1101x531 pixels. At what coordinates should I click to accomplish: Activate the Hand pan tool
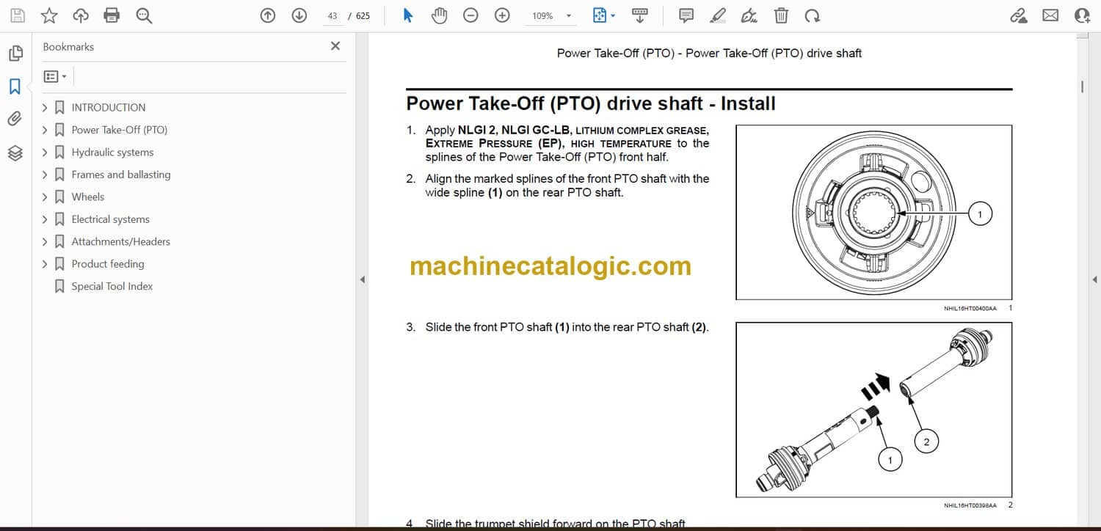point(439,15)
